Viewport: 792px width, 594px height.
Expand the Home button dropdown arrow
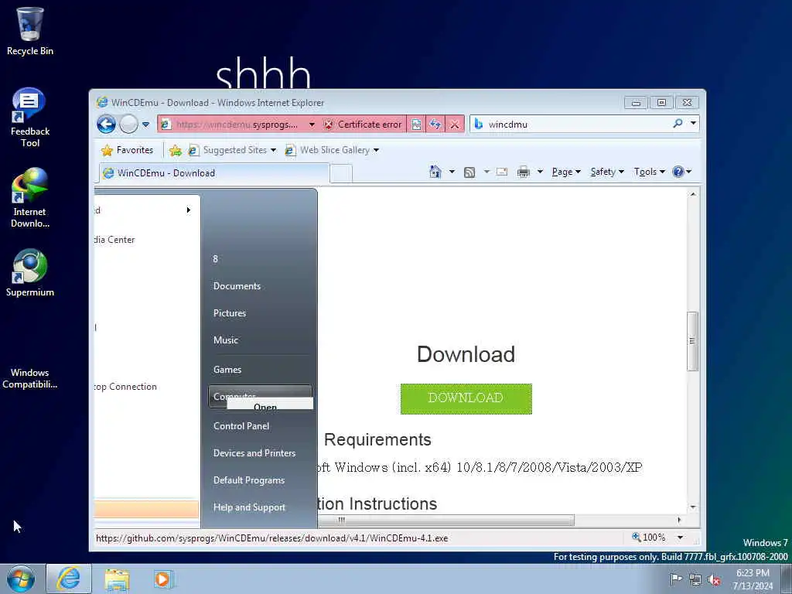(452, 172)
